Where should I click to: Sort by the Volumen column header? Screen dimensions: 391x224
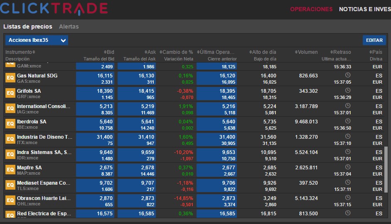(x=306, y=52)
